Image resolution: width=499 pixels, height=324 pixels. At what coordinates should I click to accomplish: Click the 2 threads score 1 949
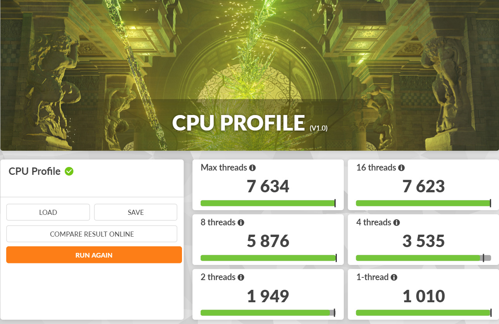(268, 296)
